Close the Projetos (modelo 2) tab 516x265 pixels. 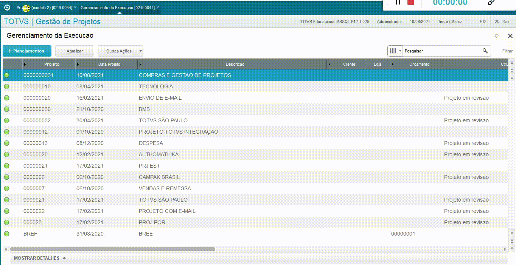75,8
